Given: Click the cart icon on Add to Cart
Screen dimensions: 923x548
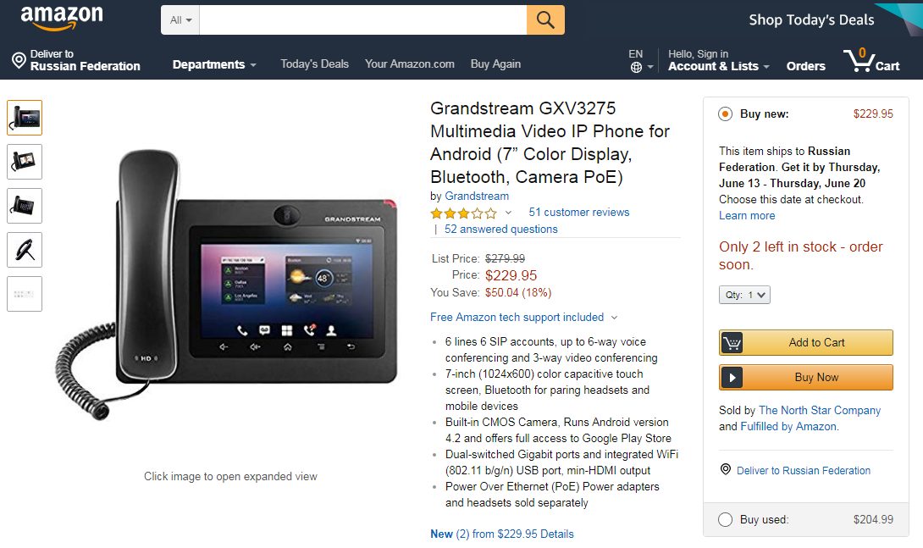Looking at the screenshot, I should [732, 342].
